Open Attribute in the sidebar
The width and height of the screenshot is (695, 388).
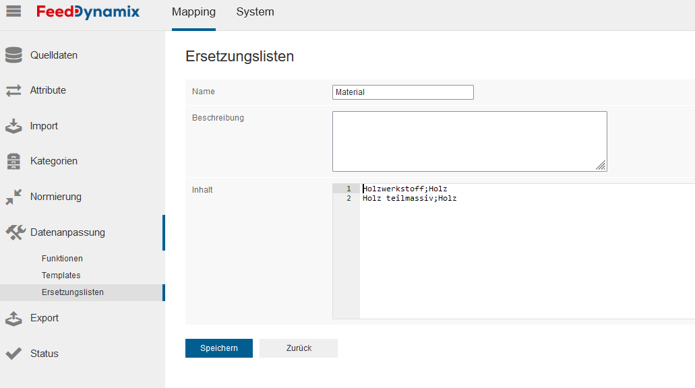48,90
